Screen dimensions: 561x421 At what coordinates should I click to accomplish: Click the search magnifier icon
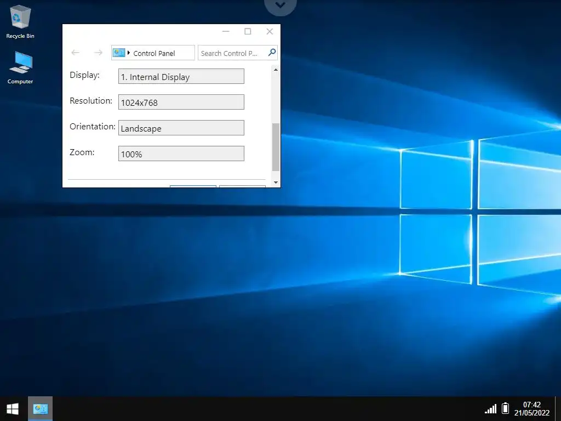pos(272,52)
